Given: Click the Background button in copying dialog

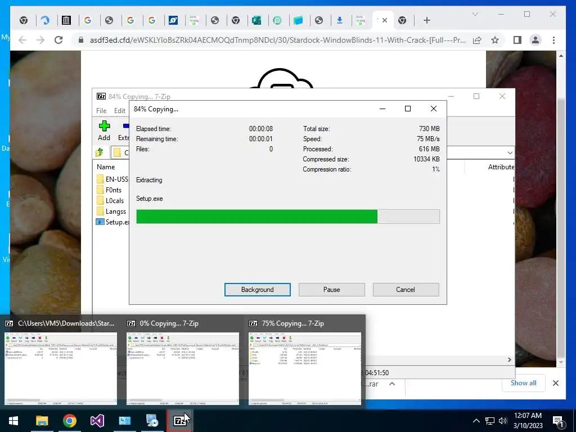Looking at the screenshot, I should 258,290.
